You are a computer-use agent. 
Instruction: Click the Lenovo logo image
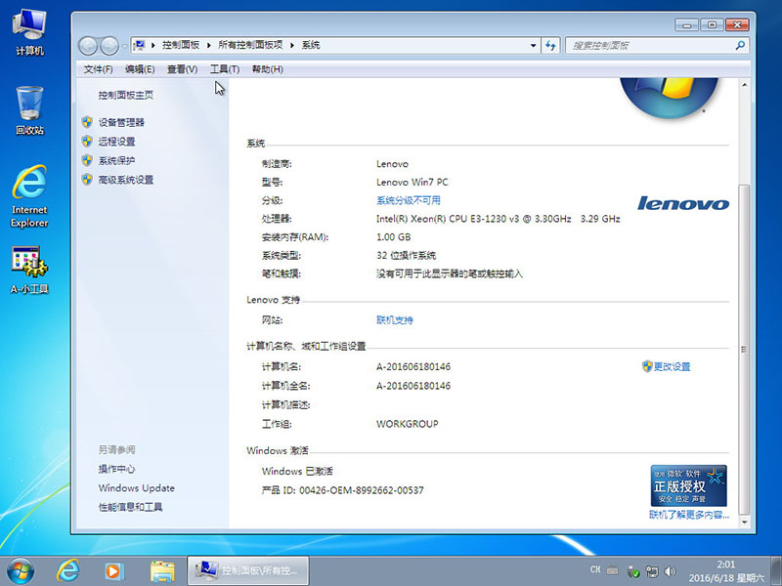682,203
